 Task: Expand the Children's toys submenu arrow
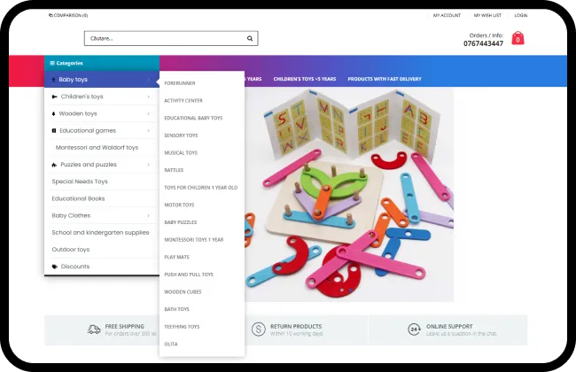[148, 97]
